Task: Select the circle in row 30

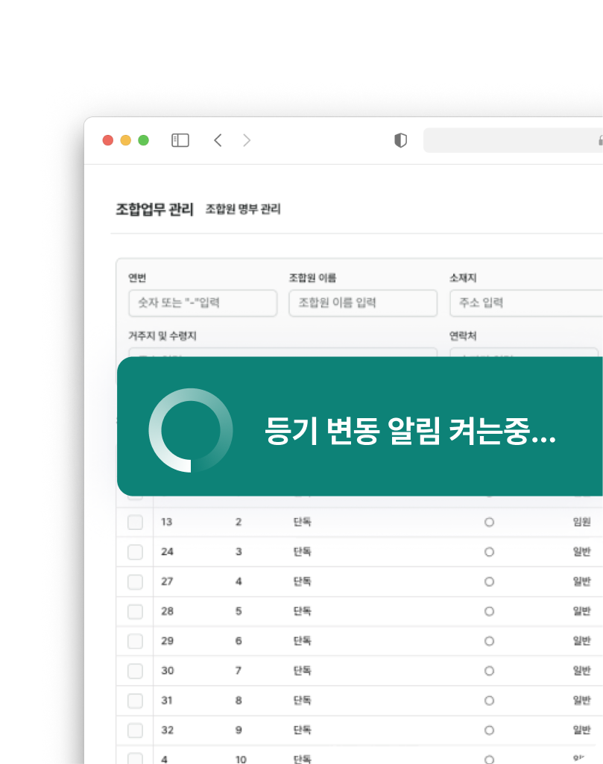Action: point(489,671)
